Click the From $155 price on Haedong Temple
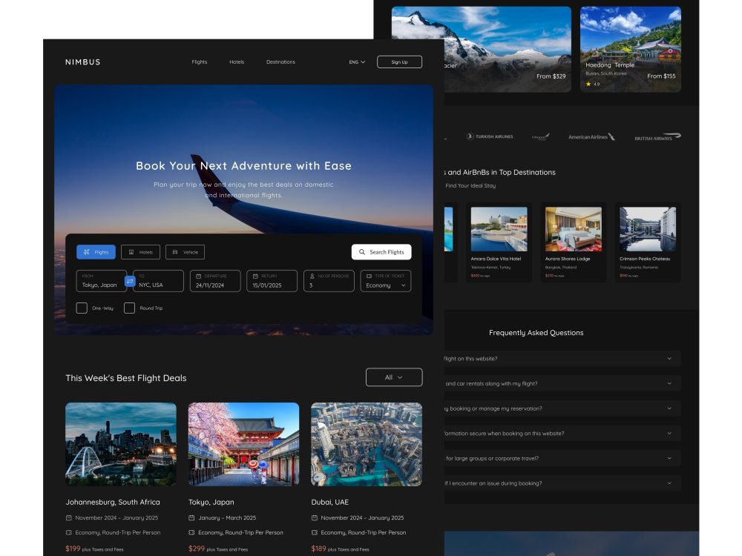The image size is (742, 556). tap(661, 76)
